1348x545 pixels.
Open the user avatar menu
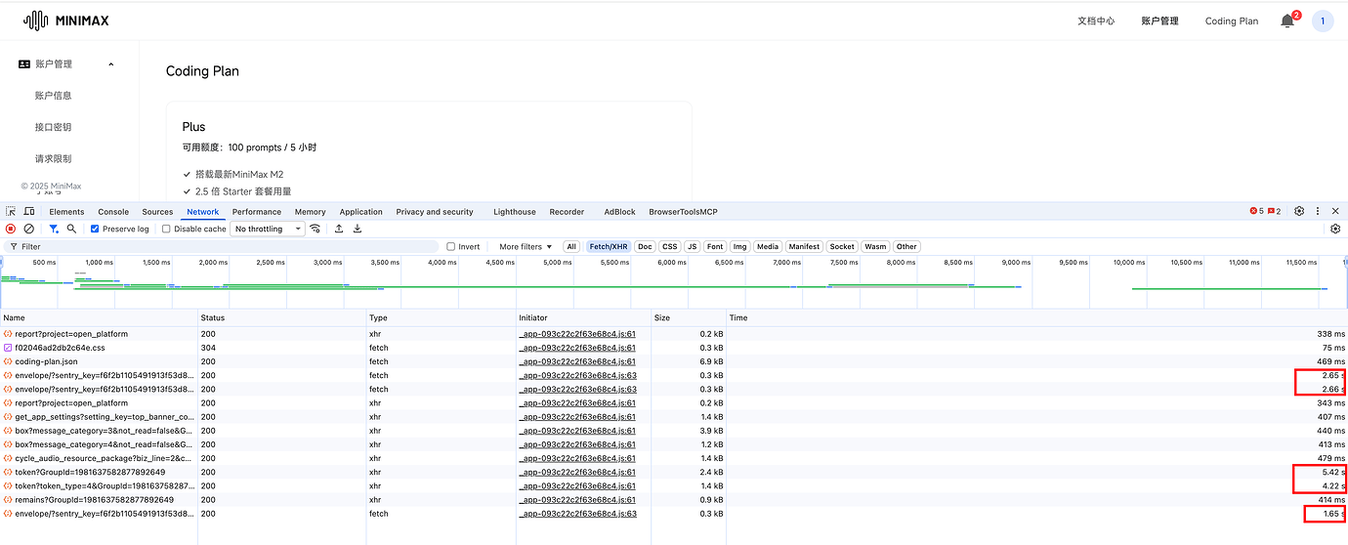(x=1323, y=21)
